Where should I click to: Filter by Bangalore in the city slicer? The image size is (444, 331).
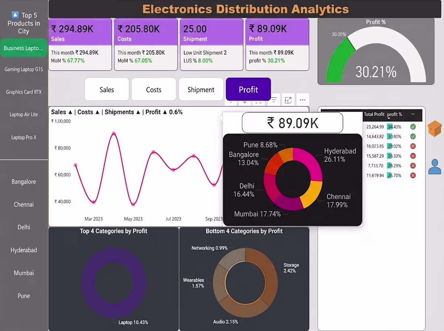click(23, 181)
